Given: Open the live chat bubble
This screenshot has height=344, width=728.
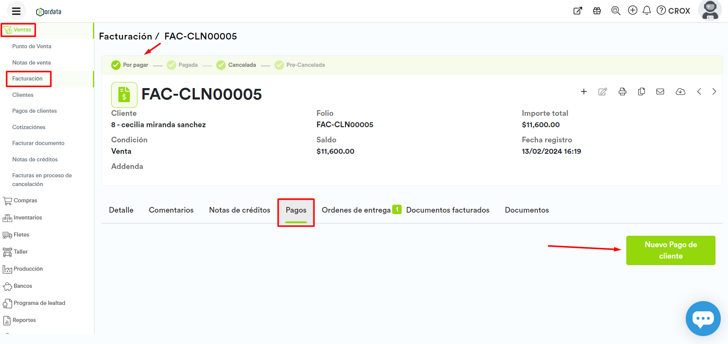Looking at the screenshot, I should (x=702, y=318).
